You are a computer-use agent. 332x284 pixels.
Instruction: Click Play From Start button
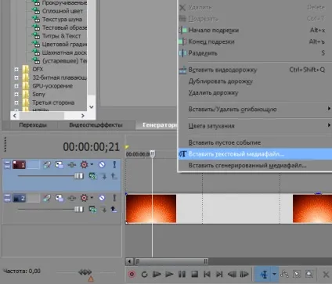[x=157, y=274]
